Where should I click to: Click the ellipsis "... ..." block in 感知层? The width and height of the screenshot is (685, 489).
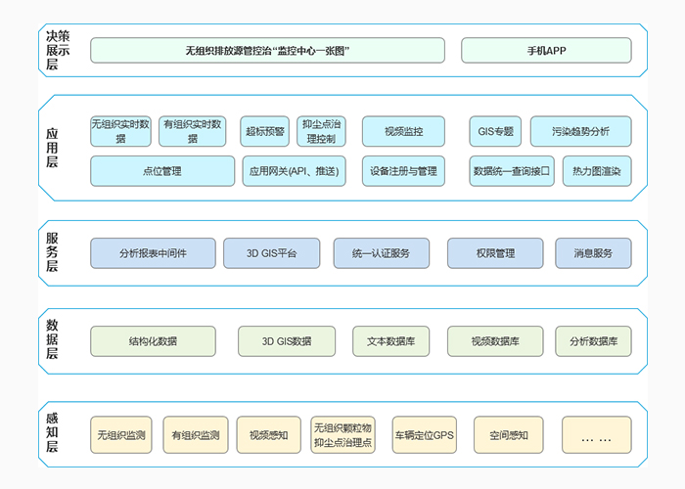point(597,435)
